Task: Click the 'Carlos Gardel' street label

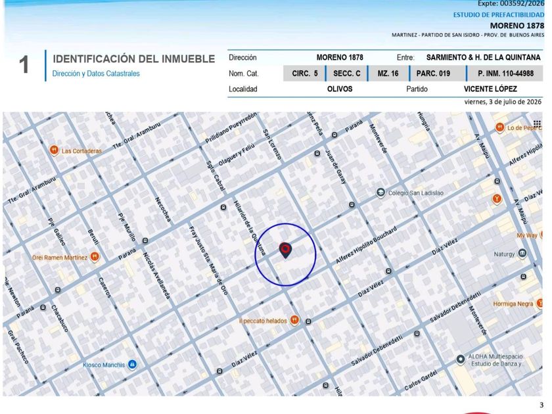Action: (x=421, y=380)
